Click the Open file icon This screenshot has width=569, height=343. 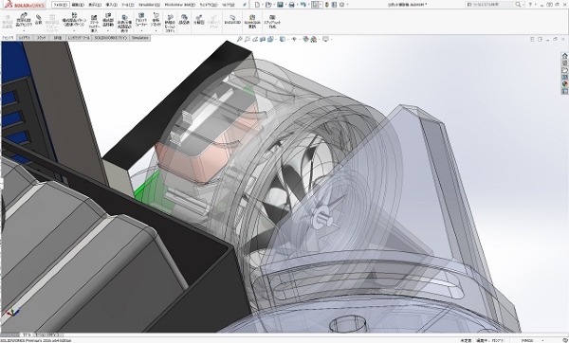tap(268, 5)
